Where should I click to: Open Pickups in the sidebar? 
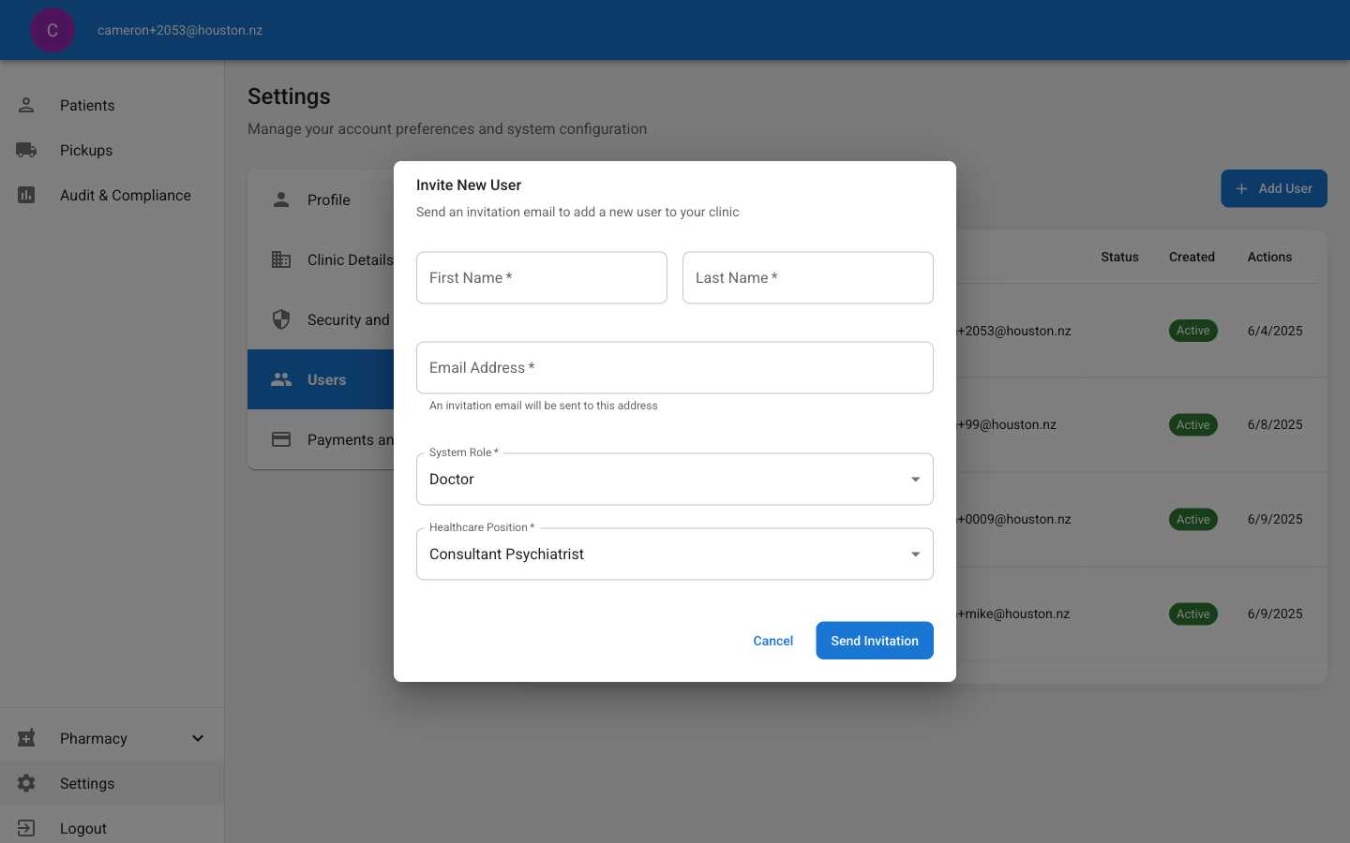pyautogui.click(x=112, y=150)
